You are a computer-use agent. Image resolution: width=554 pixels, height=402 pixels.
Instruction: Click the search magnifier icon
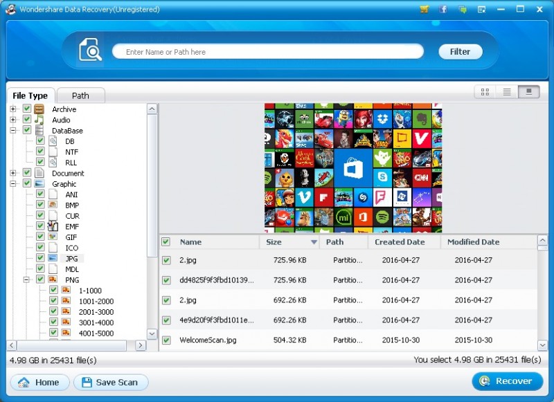(90, 51)
